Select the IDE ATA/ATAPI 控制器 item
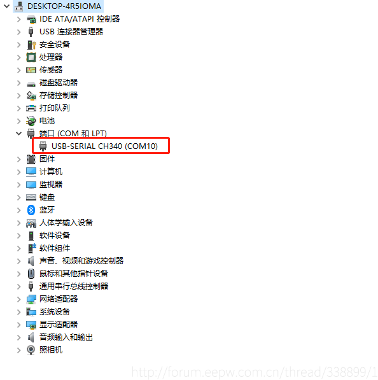The width and height of the screenshot is (378, 380). coord(80,19)
